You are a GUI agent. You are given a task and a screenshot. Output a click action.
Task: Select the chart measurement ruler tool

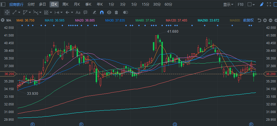pos(46,12)
